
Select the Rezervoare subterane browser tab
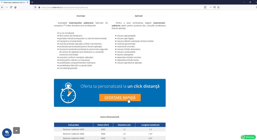tap(15, 2)
